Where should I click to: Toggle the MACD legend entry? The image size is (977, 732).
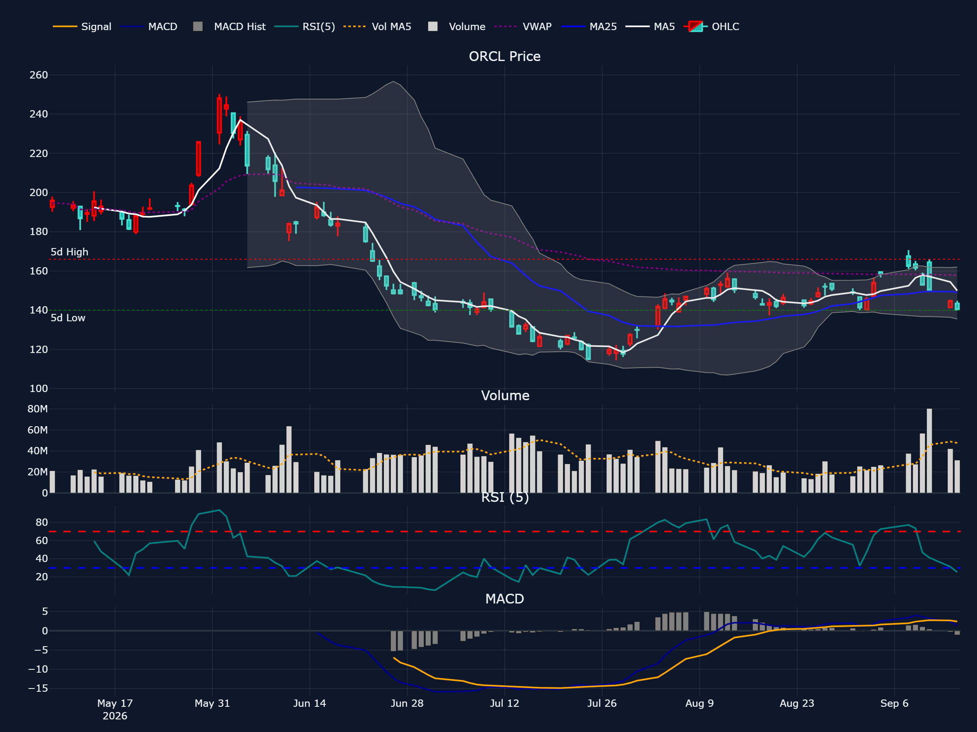tap(149, 26)
